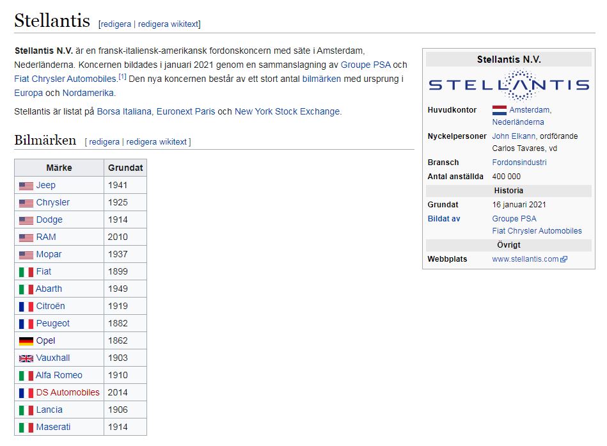The height and width of the screenshot is (446, 607).
Task: Click the UK flag icon beside Vauxhall
Action: [x=26, y=358]
